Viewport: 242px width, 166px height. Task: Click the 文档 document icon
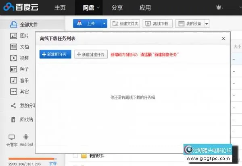point(14,47)
